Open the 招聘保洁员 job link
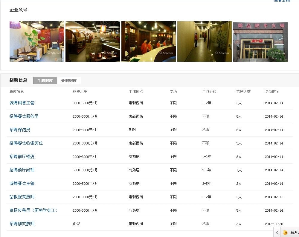299x237 pixels. click(20, 130)
